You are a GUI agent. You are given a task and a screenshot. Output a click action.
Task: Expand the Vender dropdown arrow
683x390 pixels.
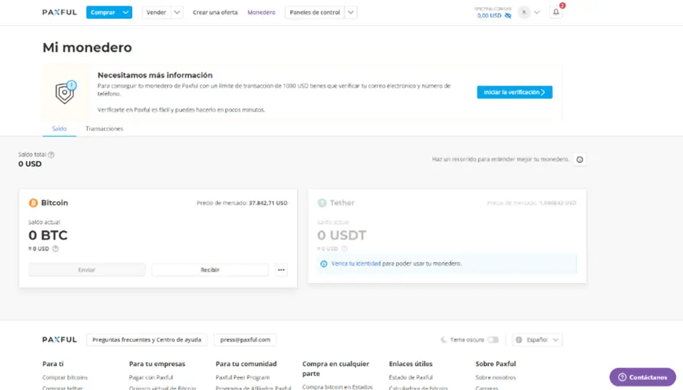click(x=177, y=12)
